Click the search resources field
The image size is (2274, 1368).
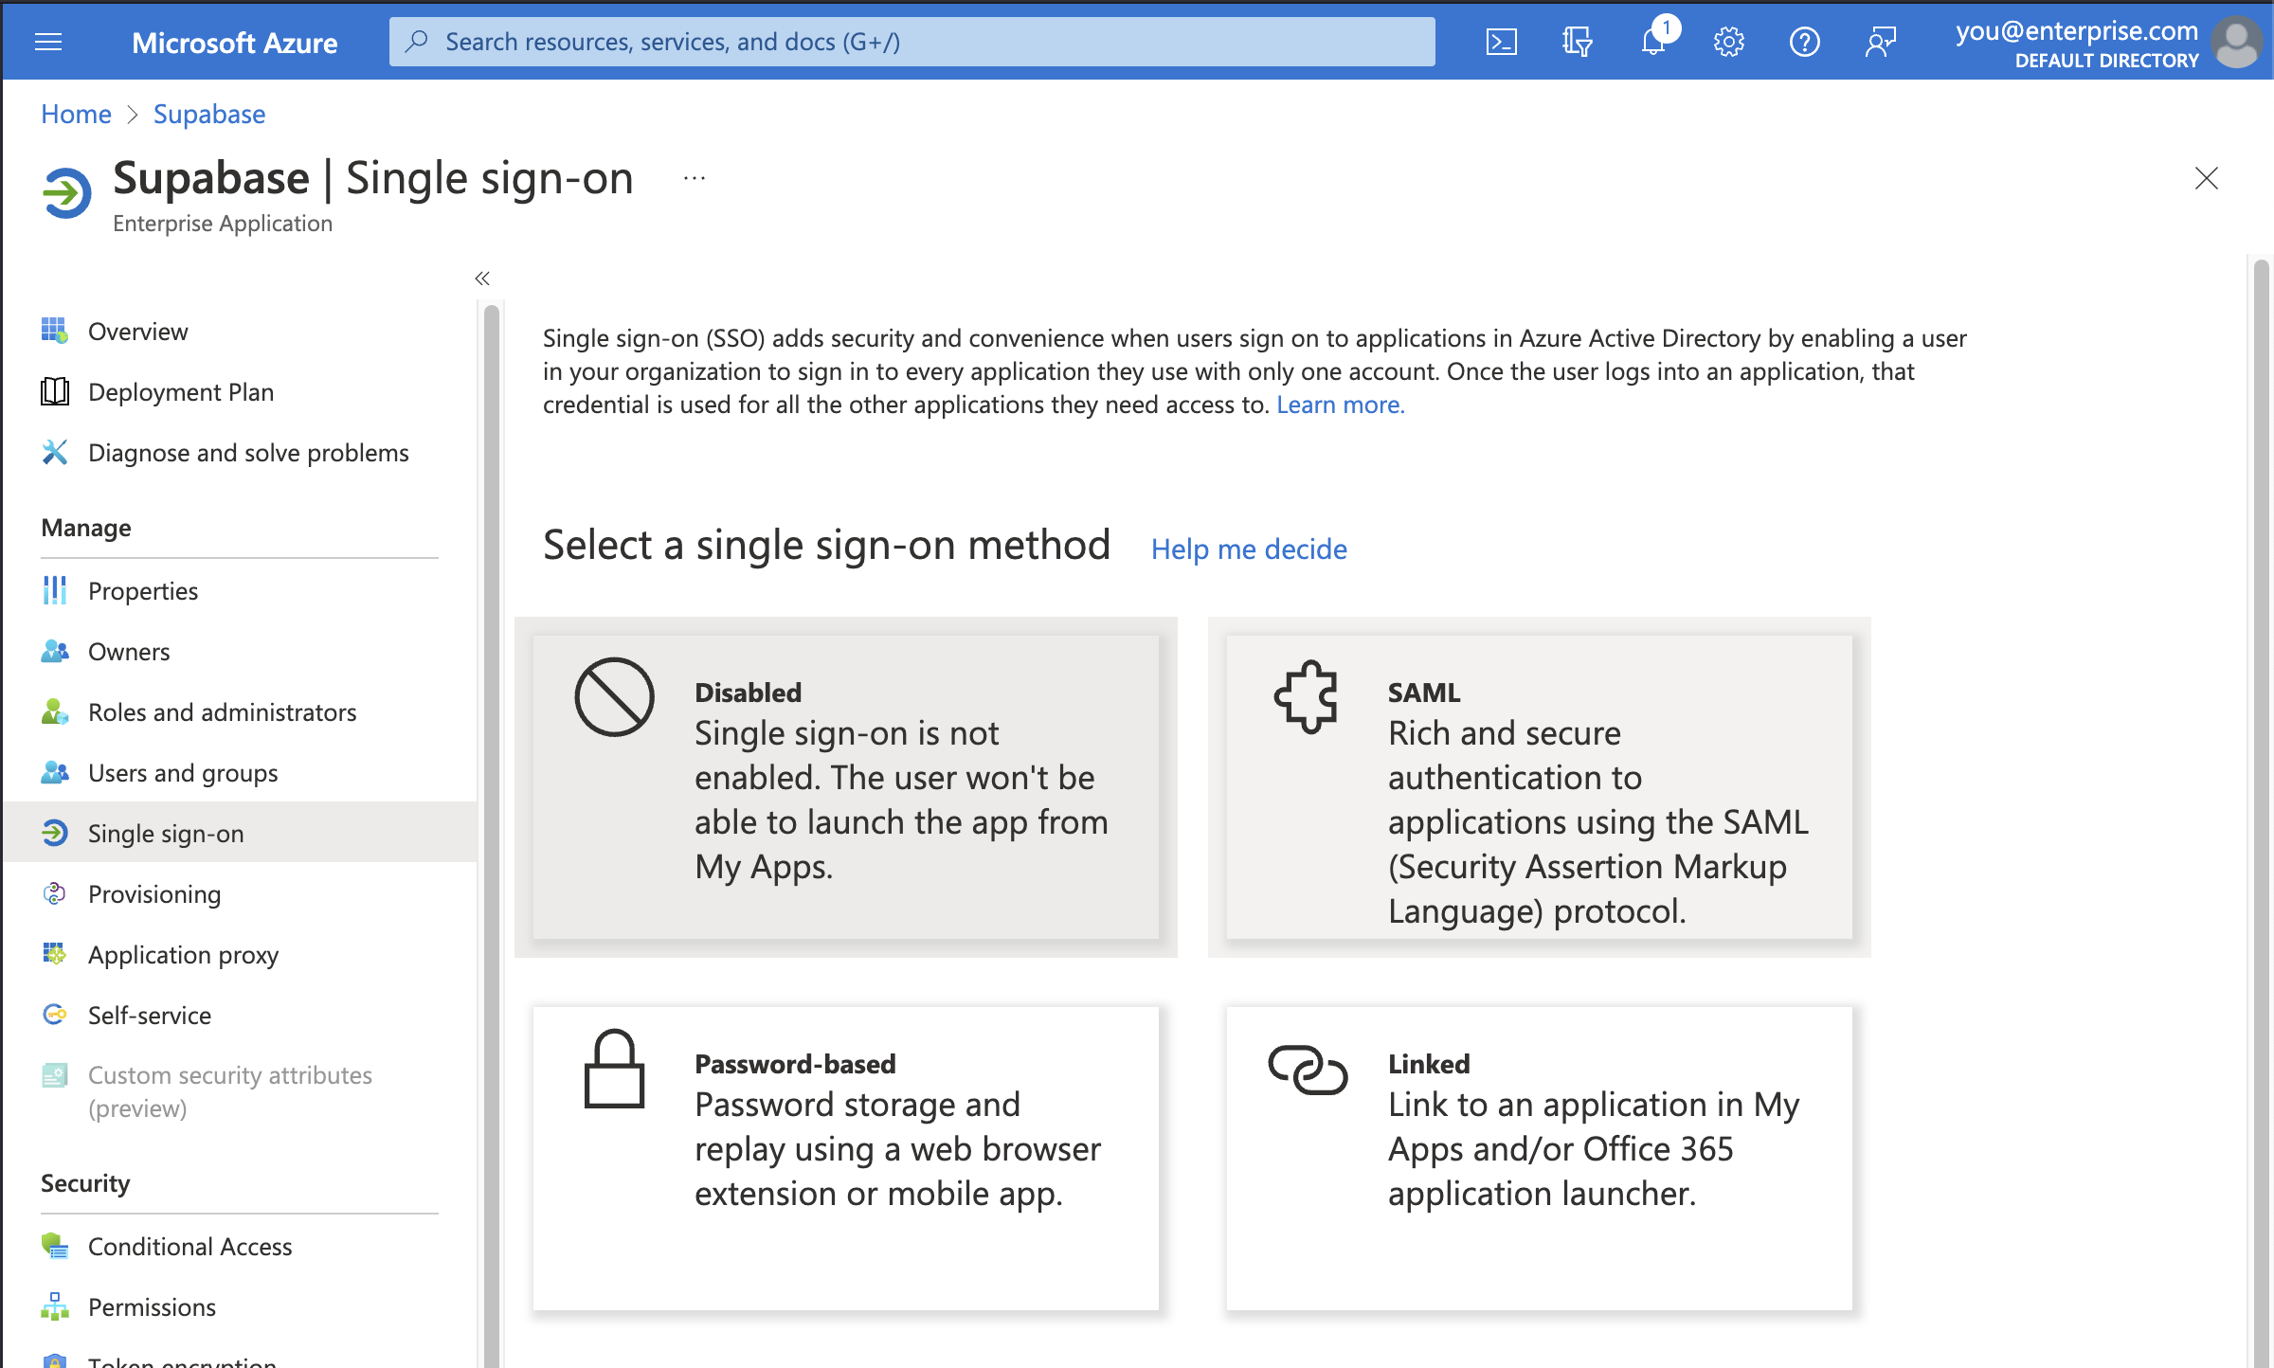tap(911, 41)
